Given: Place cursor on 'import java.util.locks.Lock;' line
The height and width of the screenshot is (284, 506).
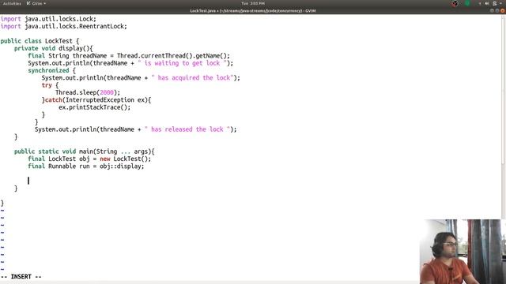Looking at the screenshot, I should (48, 19).
